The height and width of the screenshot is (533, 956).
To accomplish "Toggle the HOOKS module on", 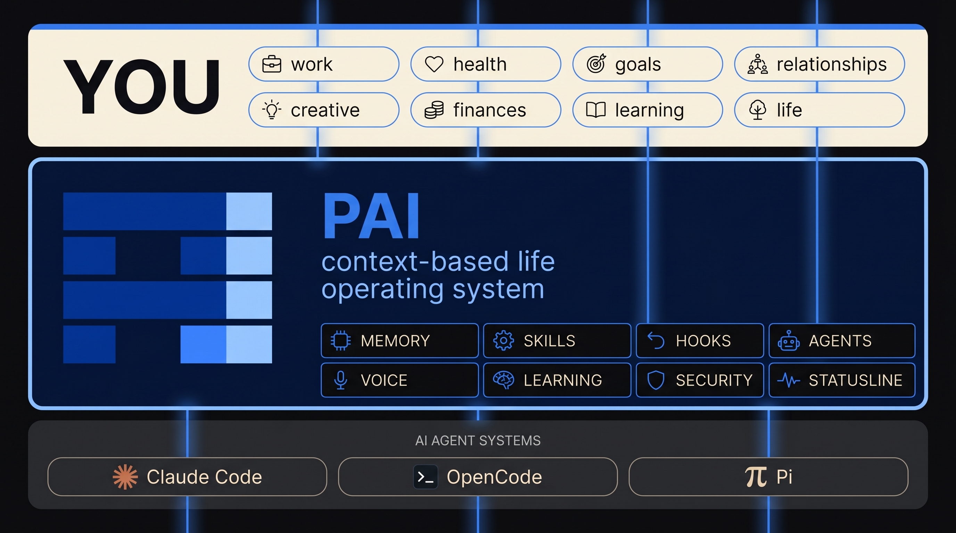I will 700,341.
